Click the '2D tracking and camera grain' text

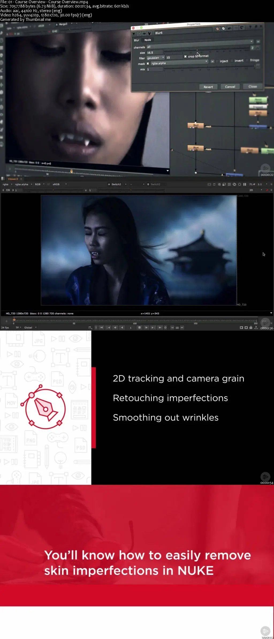click(x=178, y=379)
